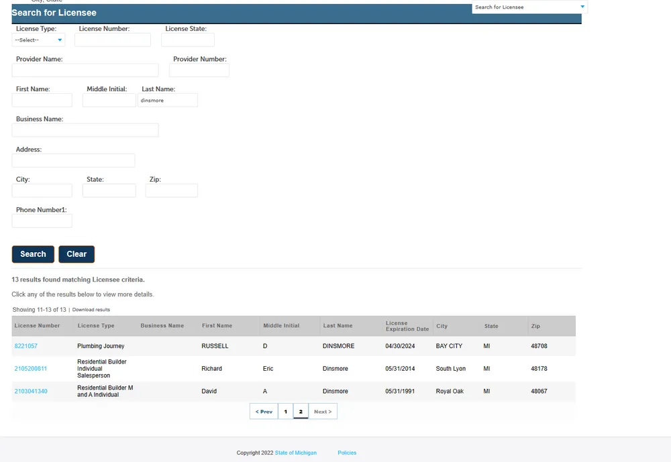The image size is (671, 462).
Task: Sort by License Expiration Date column header
Action: coord(407,326)
